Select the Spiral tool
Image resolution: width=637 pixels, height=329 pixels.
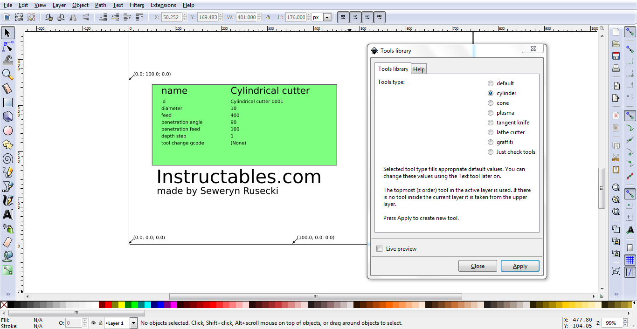click(x=7, y=158)
